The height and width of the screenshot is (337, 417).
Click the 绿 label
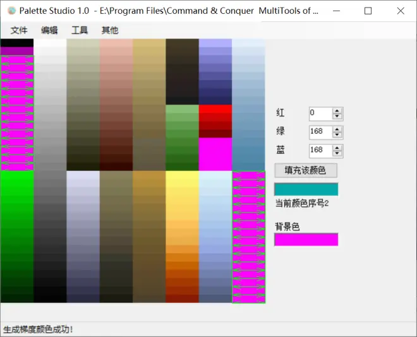(281, 131)
